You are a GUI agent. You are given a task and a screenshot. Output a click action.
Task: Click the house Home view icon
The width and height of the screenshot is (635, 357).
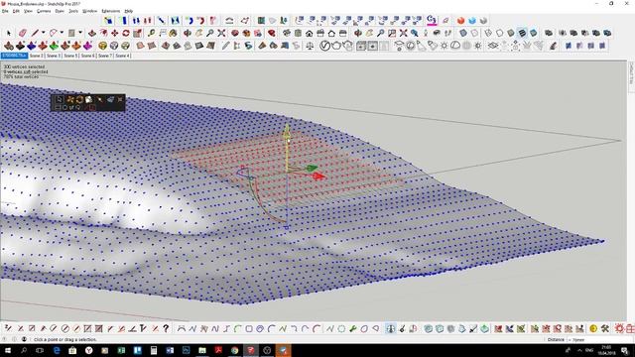[x=309, y=33]
